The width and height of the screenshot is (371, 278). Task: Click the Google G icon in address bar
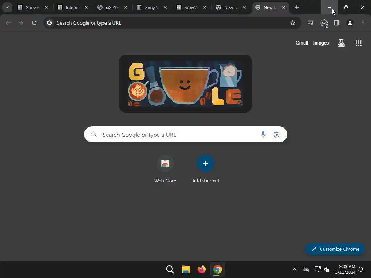(x=49, y=23)
